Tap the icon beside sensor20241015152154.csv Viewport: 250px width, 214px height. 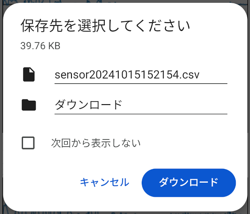pos(29,75)
